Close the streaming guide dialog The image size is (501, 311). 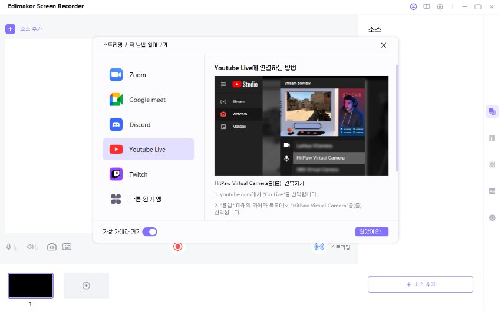tap(384, 45)
